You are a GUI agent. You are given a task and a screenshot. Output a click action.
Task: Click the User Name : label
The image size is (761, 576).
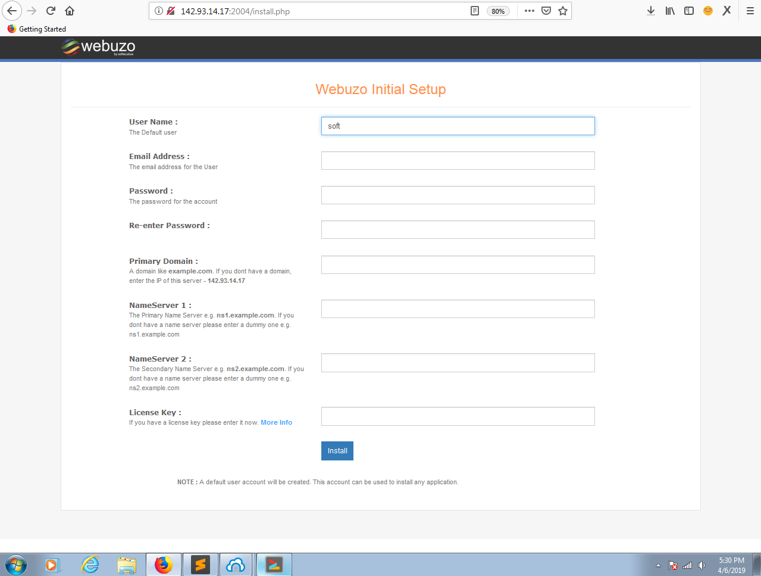[154, 122]
